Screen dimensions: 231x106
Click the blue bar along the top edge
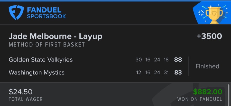point(115,1)
